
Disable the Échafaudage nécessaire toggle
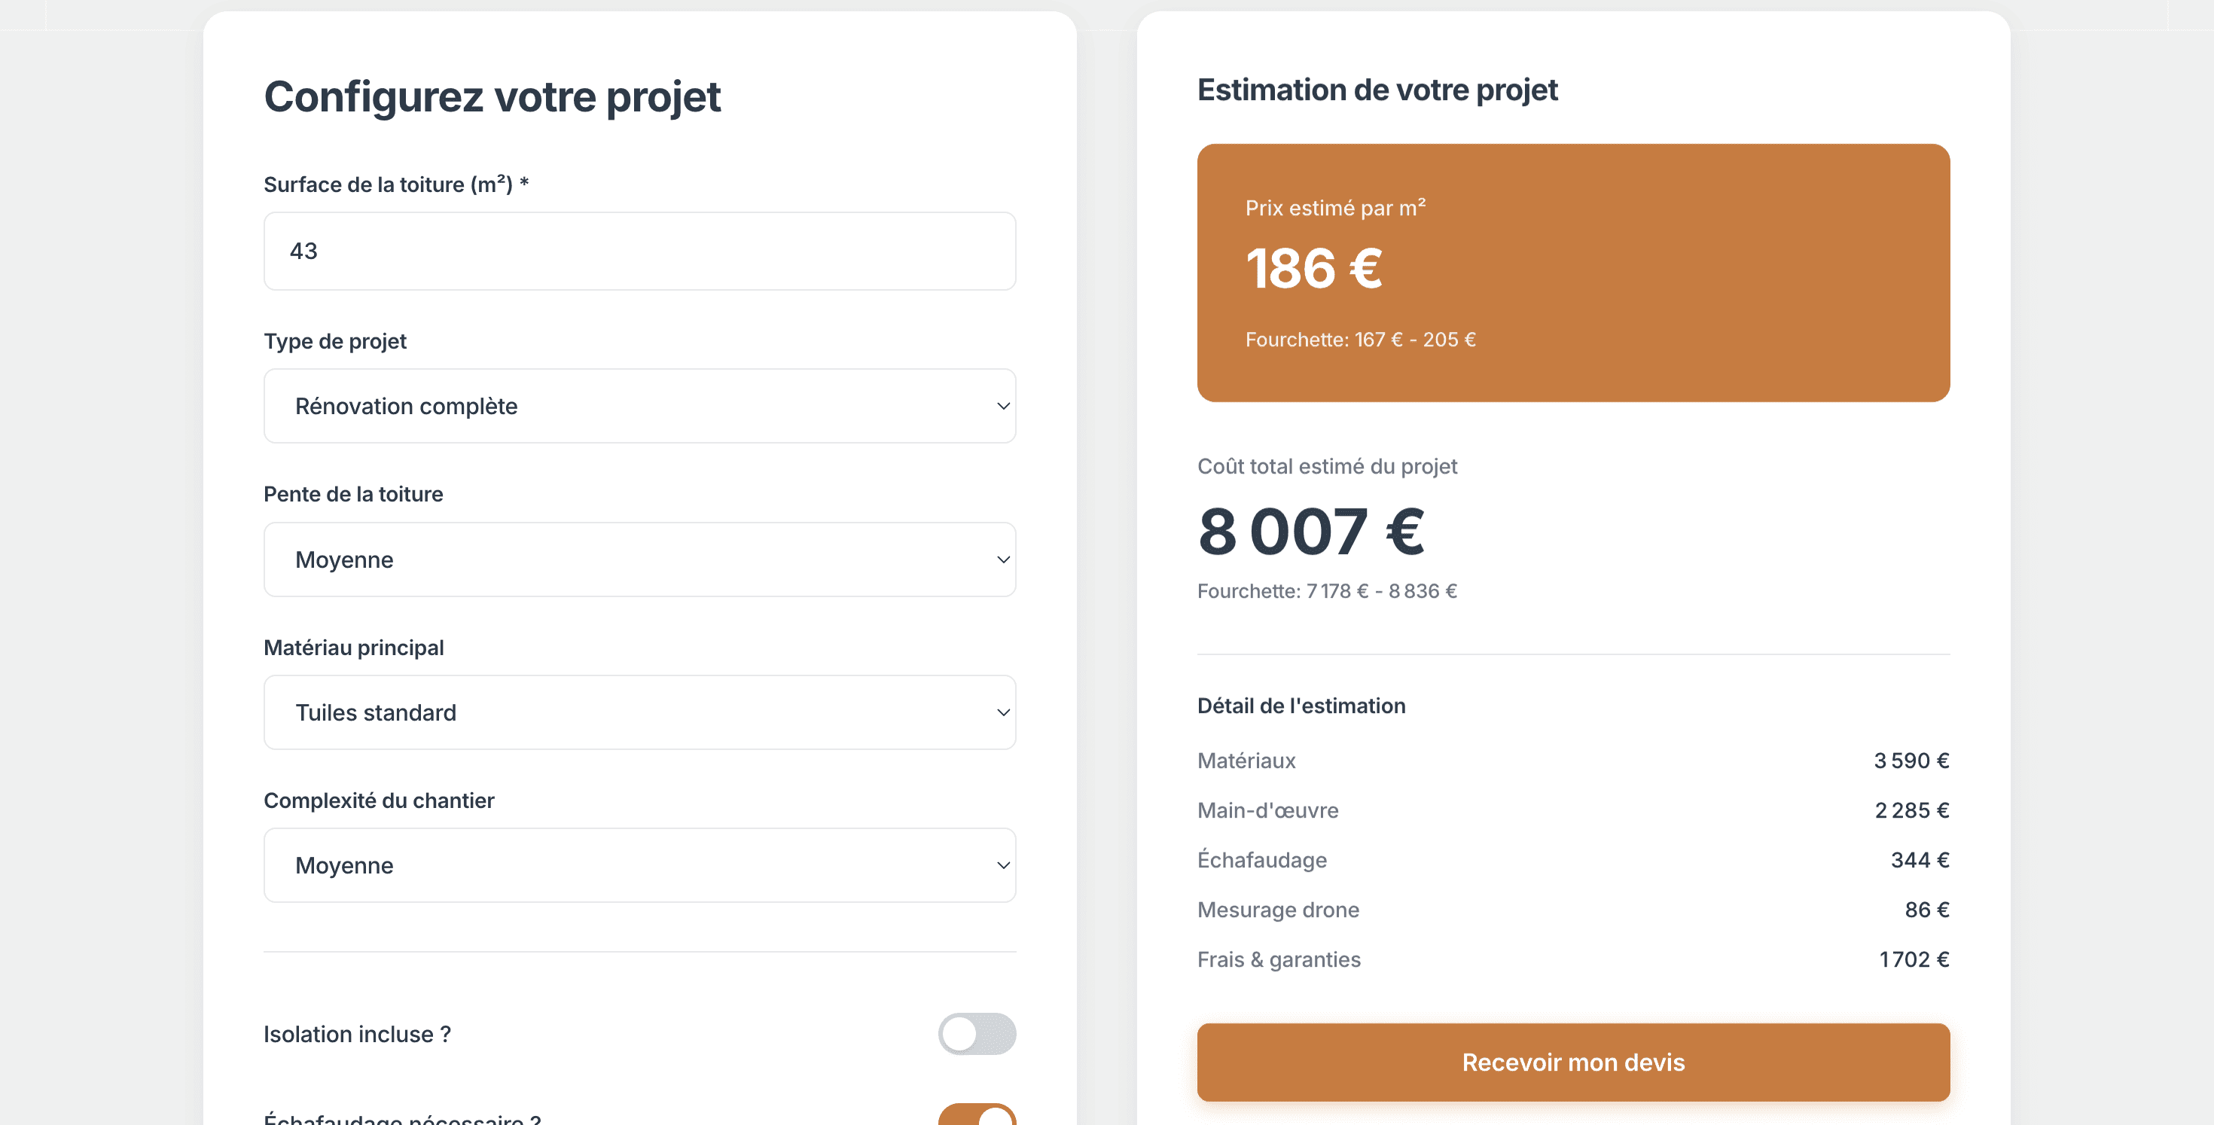tap(977, 1115)
